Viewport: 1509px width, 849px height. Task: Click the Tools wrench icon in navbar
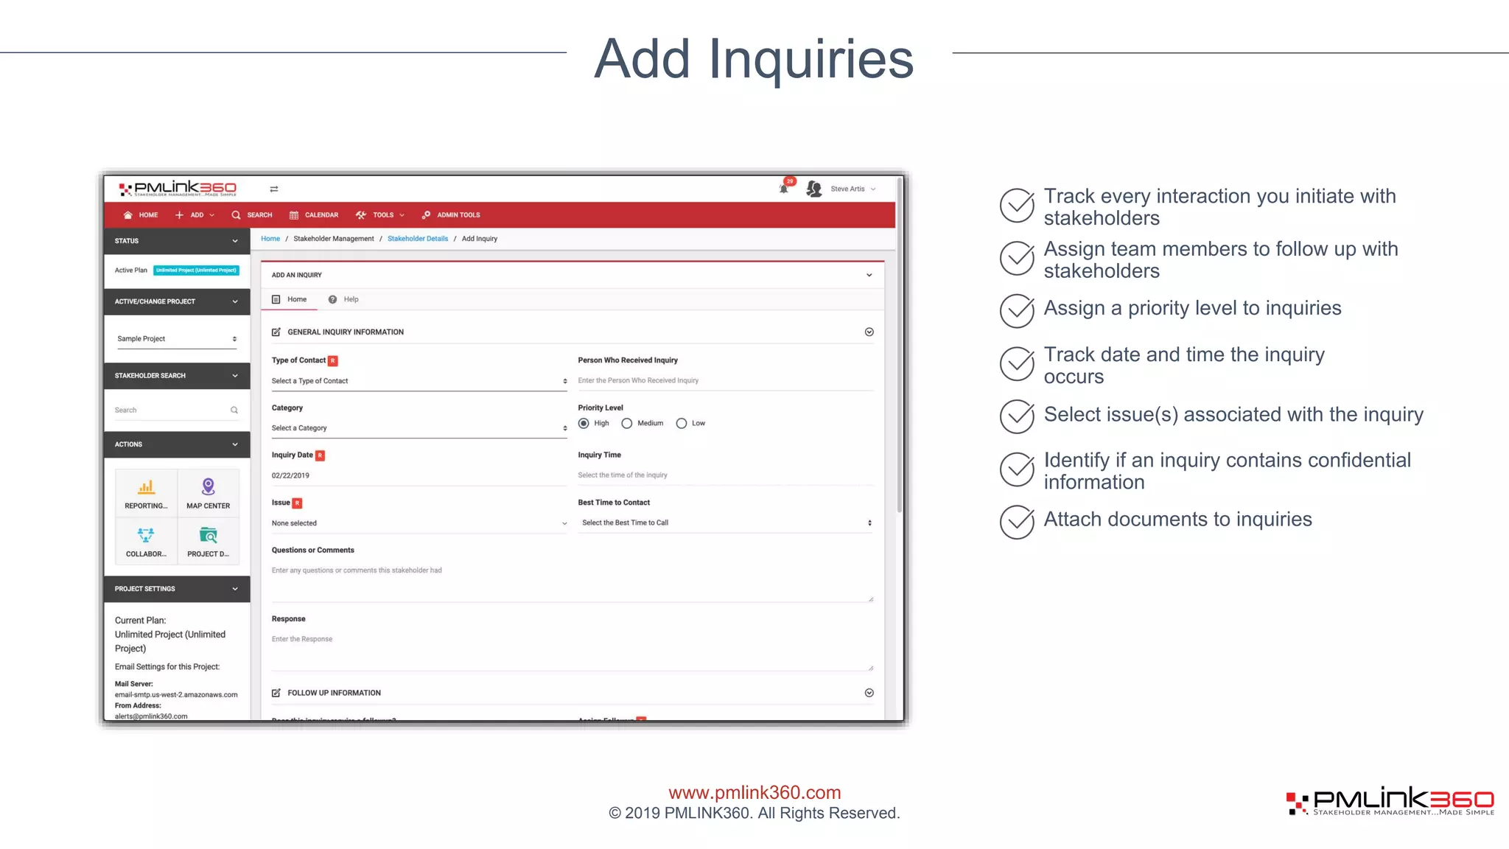(x=361, y=215)
